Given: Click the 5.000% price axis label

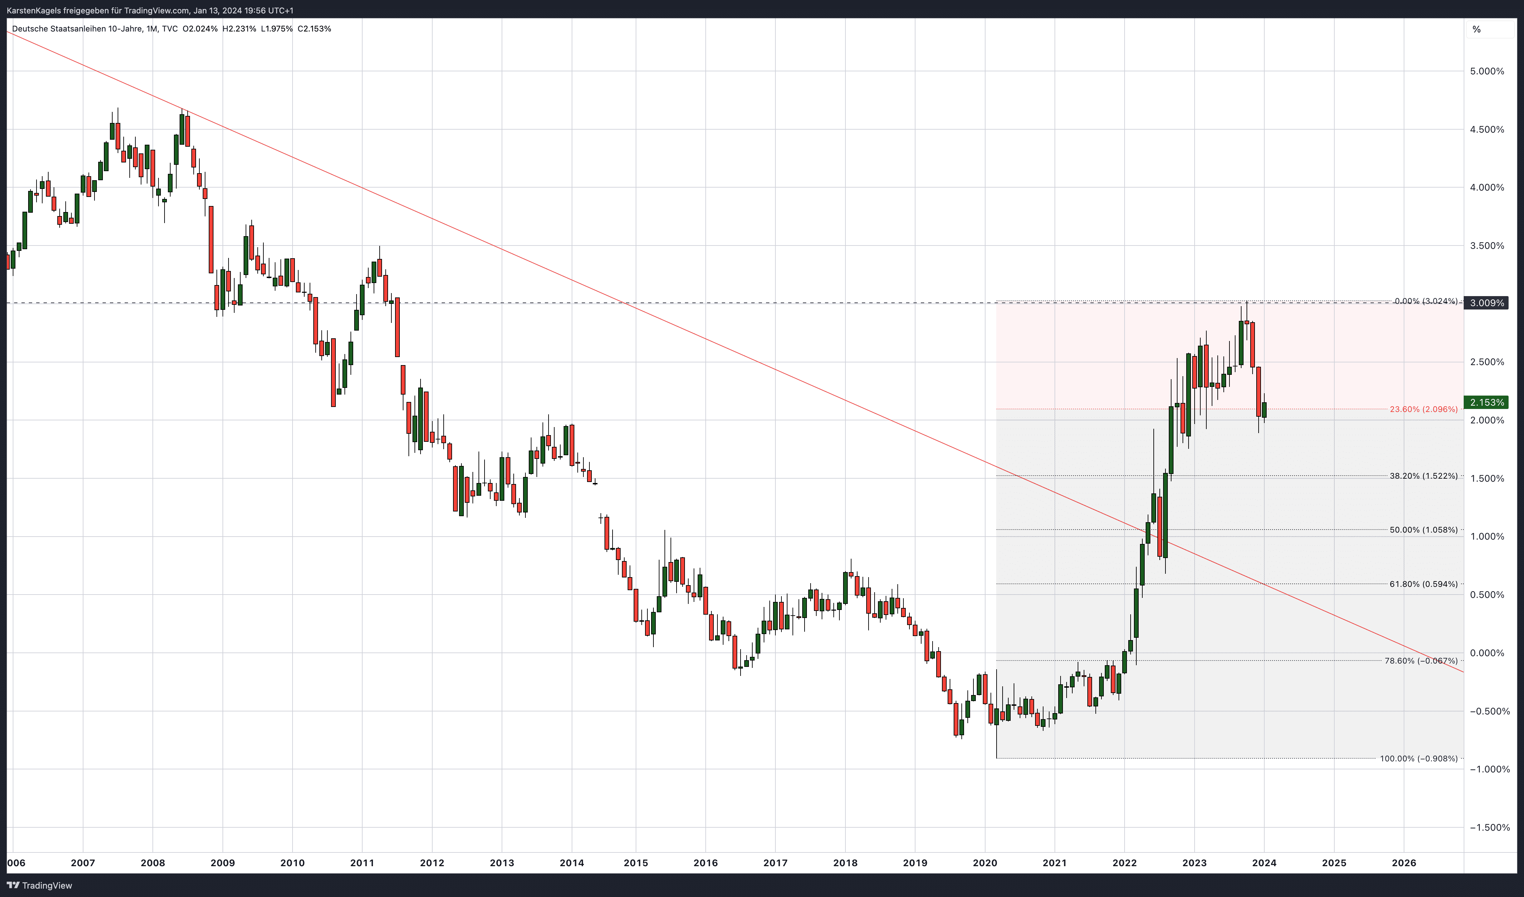Looking at the screenshot, I should click(1487, 71).
